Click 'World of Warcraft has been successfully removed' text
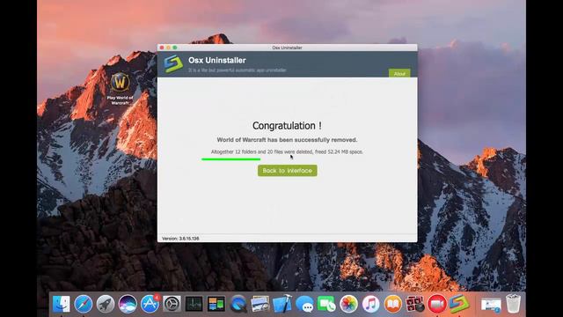The width and height of the screenshot is (563, 317). (287, 140)
